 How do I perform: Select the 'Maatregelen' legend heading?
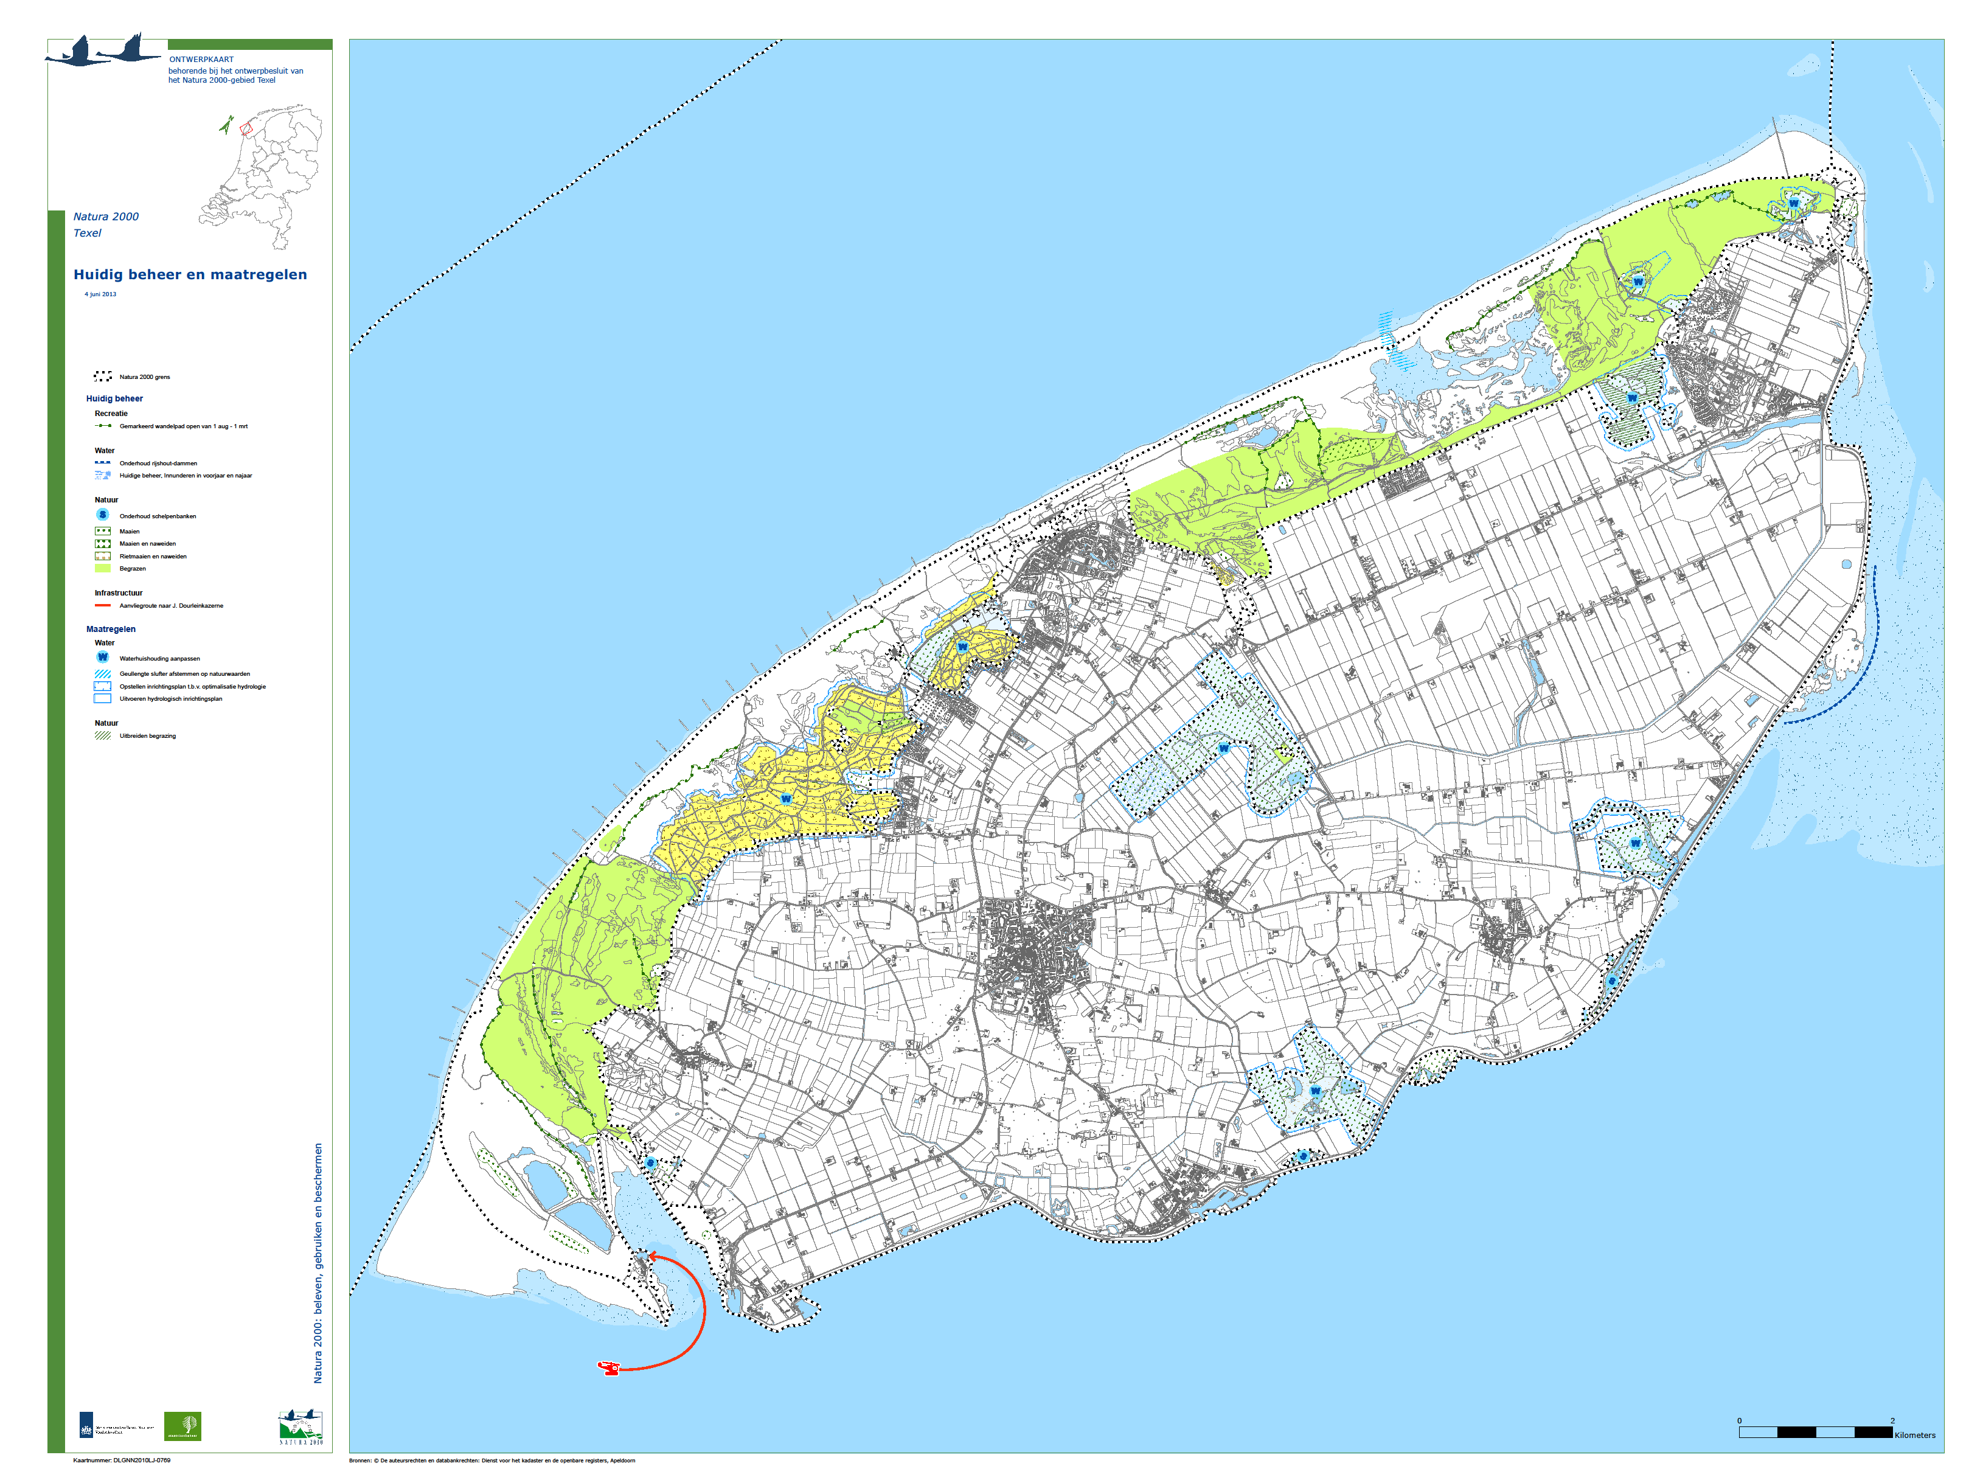(x=111, y=628)
